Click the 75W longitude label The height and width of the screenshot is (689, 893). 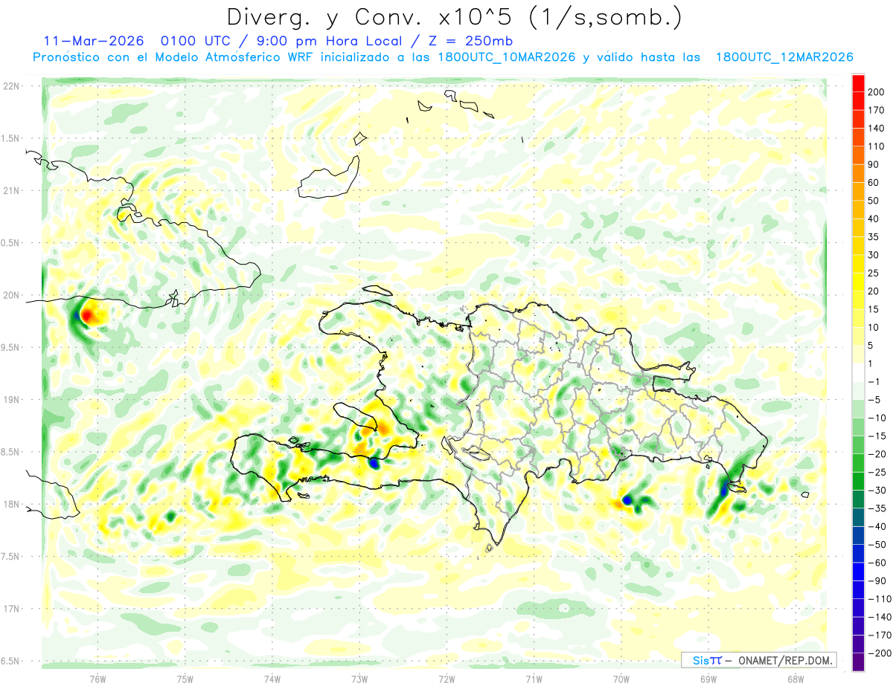pos(185,679)
